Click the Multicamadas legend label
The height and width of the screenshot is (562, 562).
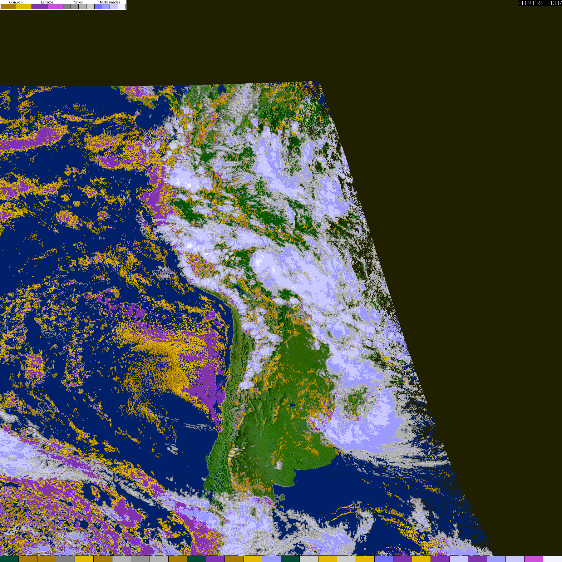point(110,2)
